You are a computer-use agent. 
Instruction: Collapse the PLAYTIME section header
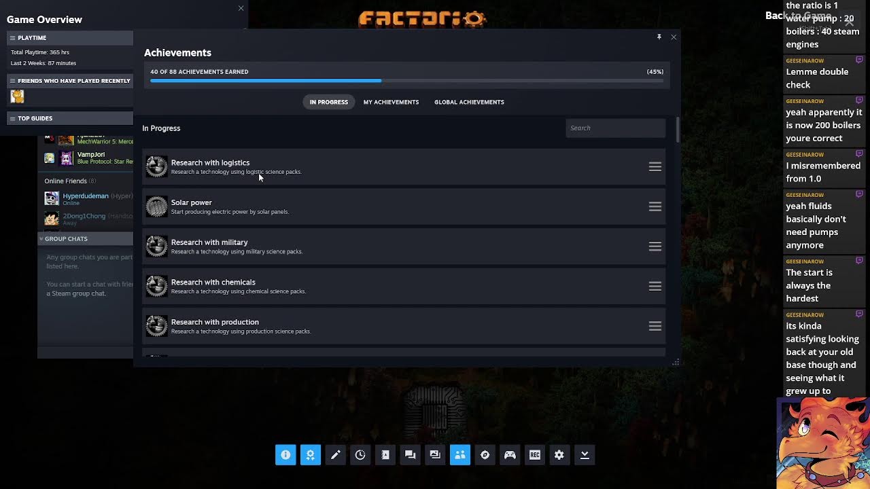coord(70,38)
